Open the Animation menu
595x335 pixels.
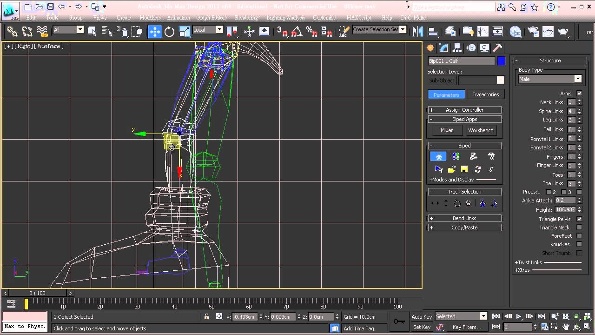tap(178, 18)
